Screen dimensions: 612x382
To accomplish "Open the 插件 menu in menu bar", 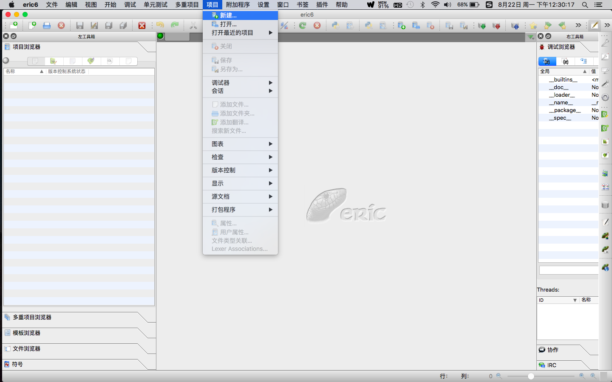I will (x=322, y=5).
